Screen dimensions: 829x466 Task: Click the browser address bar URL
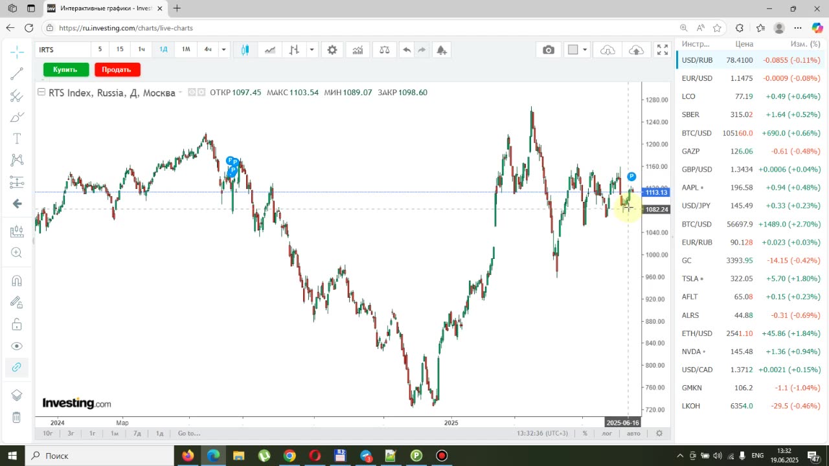(x=126, y=28)
